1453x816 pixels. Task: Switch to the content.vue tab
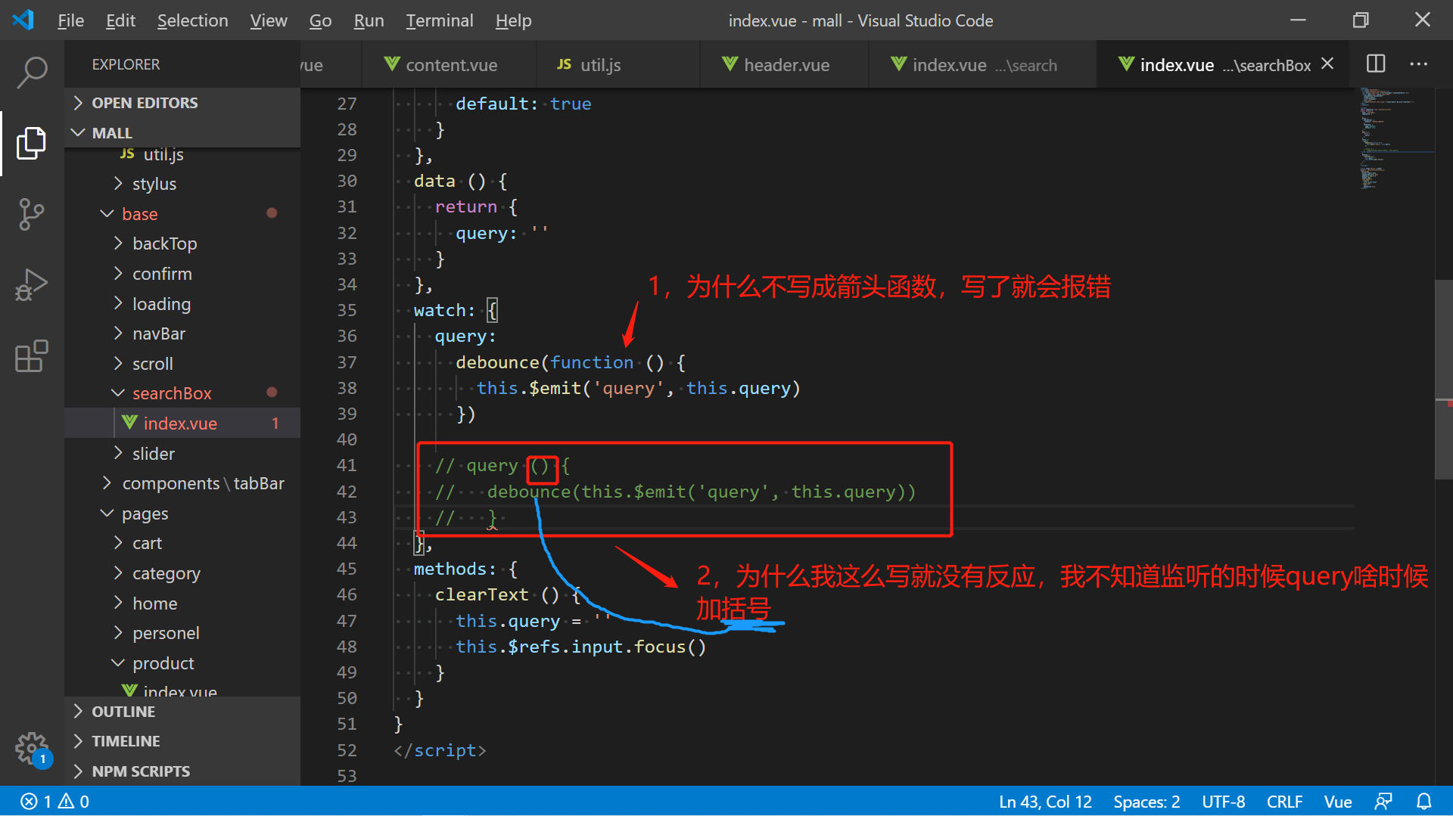click(x=450, y=65)
